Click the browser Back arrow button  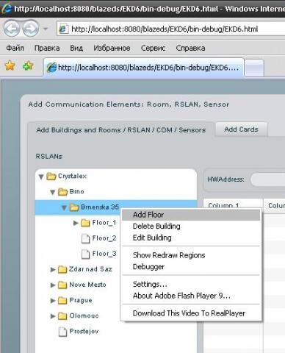[x=12, y=29]
